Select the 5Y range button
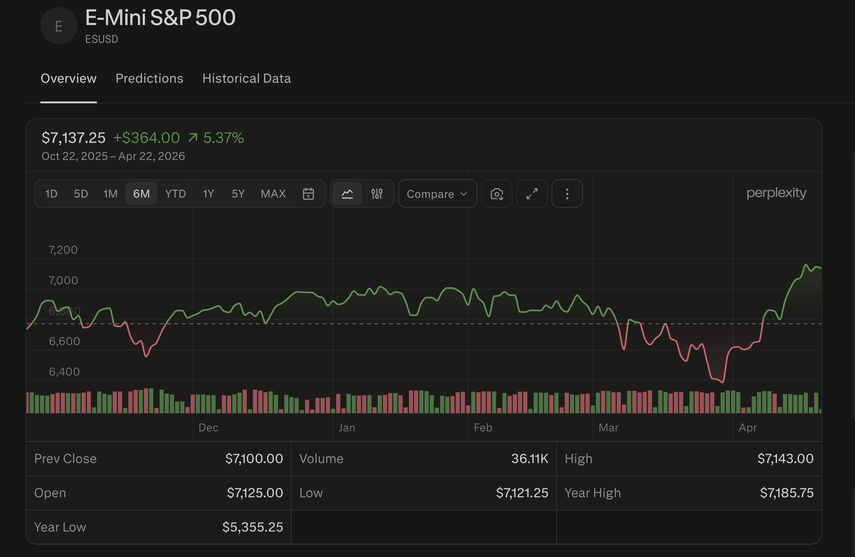 (238, 194)
